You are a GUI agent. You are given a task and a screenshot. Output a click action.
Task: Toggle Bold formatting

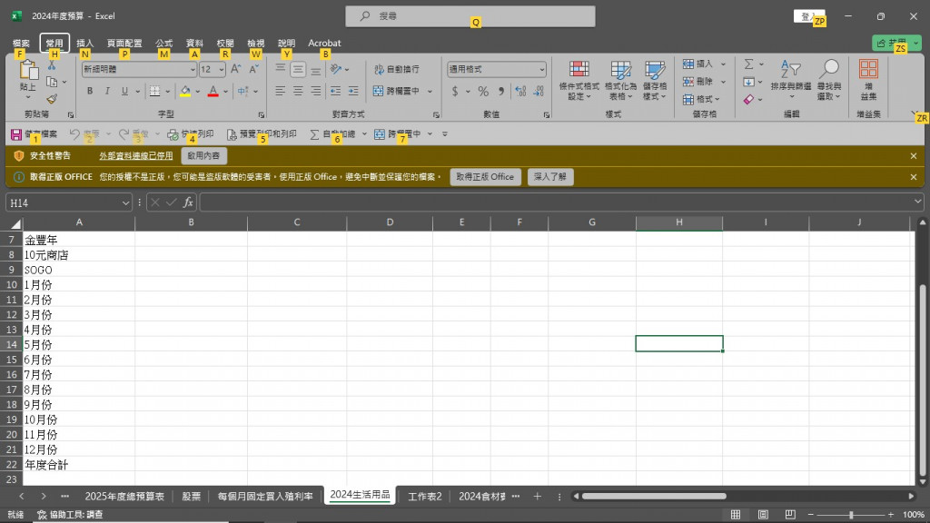pyautogui.click(x=90, y=92)
